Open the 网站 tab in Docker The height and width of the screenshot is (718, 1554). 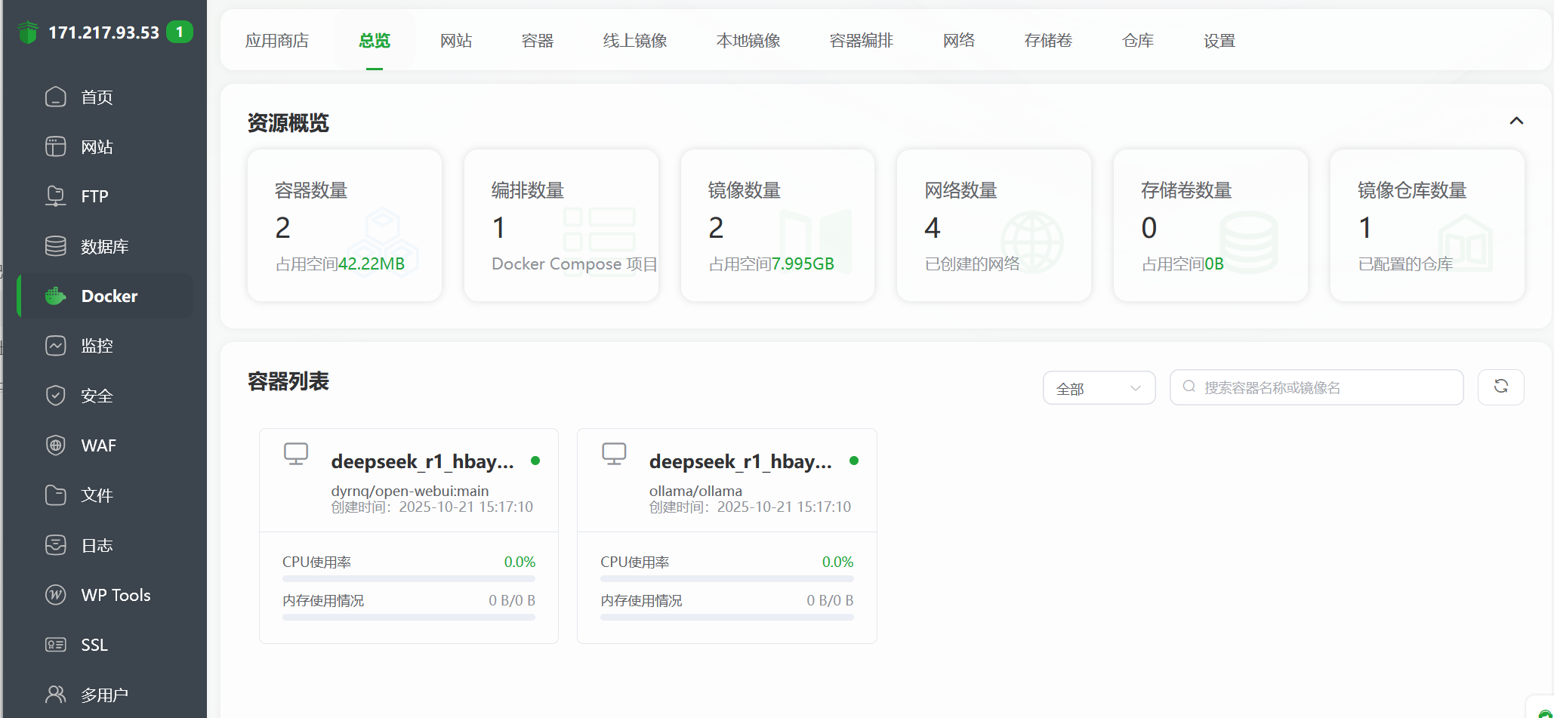[456, 41]
